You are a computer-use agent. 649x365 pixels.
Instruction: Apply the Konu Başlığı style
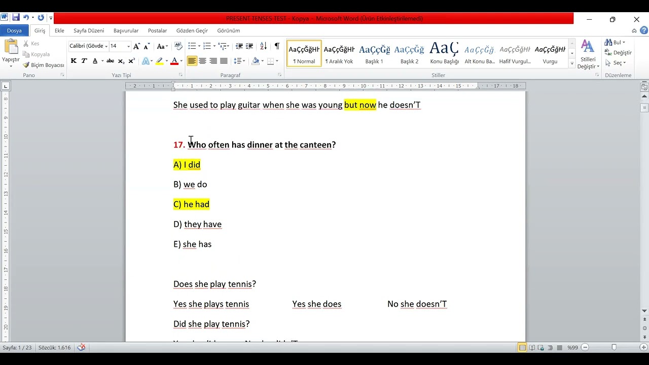click(x=445, y=54)
